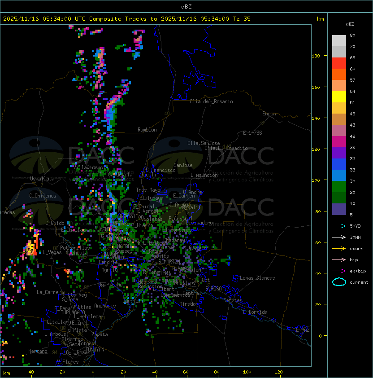The height and width of the screenshot is (378, 373).
Task: Click the Mirador map label
Action: [189, 304]
